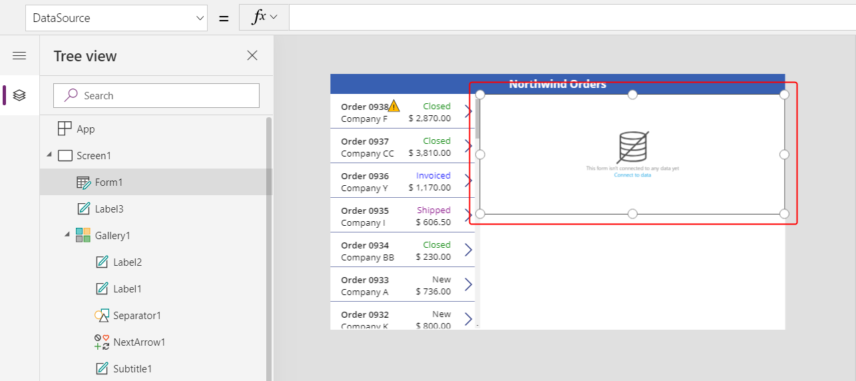Click the form's bottom-center resize handle
Viewport: 856px width, 381px height.
[x=632, y=214]
